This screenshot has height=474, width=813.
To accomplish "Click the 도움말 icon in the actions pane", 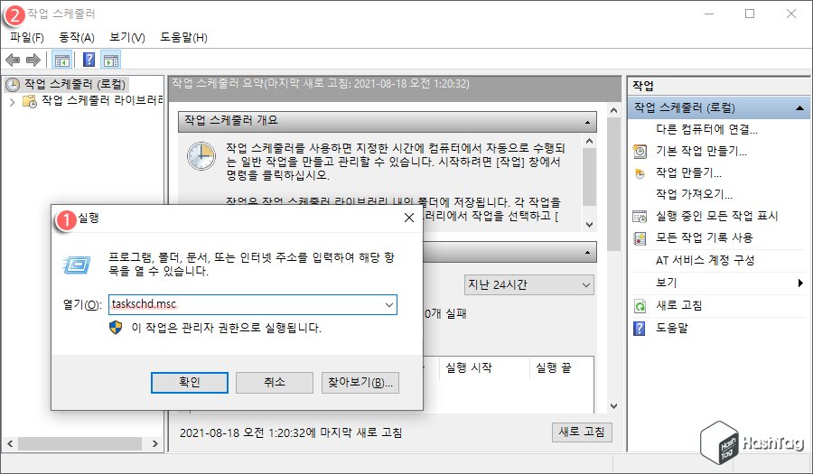I will (x=640, y=329).
